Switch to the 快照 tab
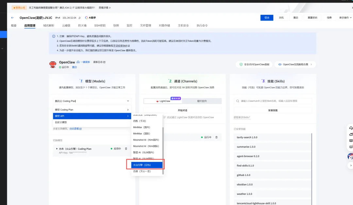 pyautogui.click(x=116, y=26)
